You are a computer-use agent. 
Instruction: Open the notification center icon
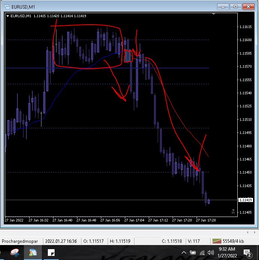pyautogui.click(x=247, y=253)
